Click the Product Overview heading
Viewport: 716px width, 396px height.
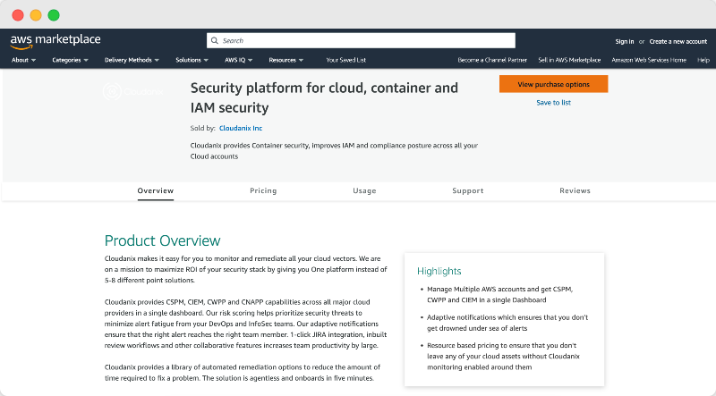163,240
